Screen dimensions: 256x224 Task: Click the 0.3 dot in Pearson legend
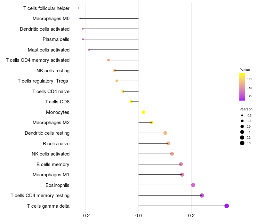[242, 143]
